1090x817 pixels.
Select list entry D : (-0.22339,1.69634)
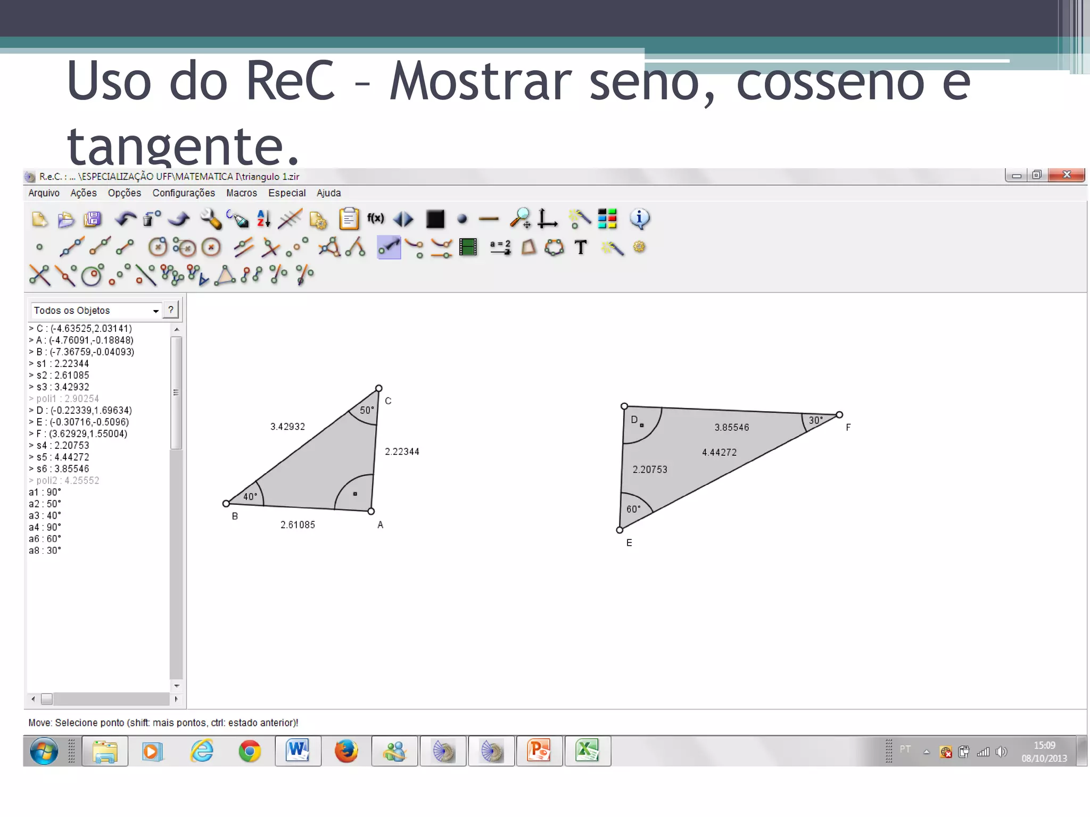[80, 410]
